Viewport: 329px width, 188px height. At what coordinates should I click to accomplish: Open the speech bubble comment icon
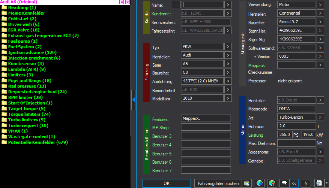284,184
